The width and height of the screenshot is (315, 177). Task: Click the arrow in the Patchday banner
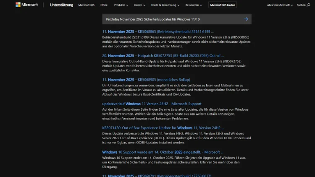point(246,19)
